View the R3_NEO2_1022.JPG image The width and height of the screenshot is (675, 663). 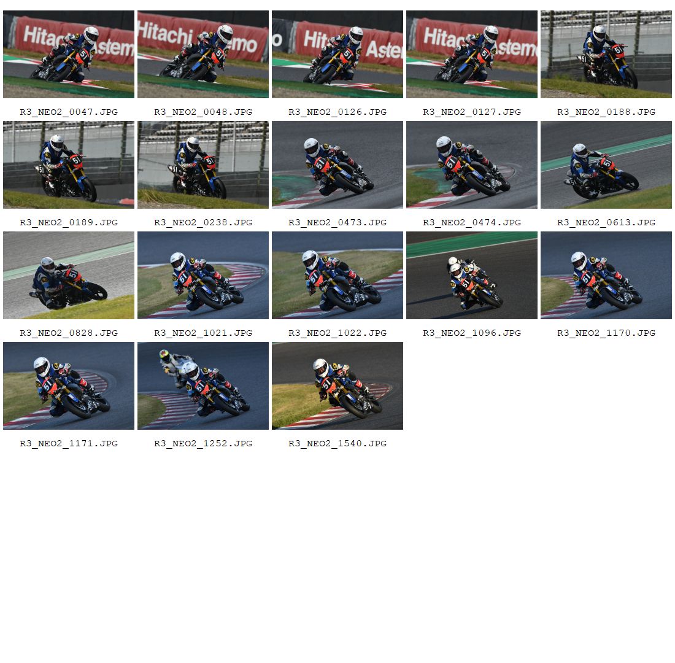tap(337, 275)
